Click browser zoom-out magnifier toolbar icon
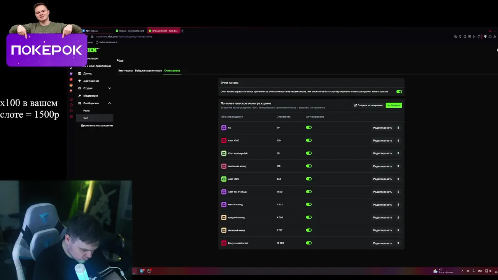The width and height of the screenshot is (498, 280). pyautogui.click(x=456, y=37)
